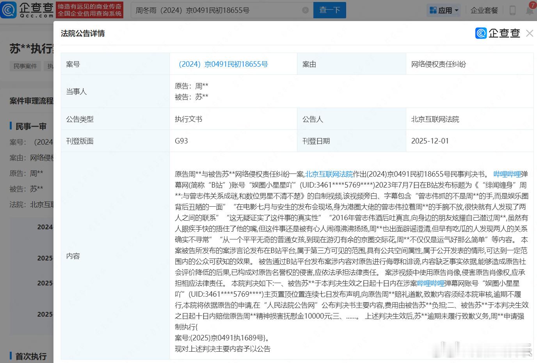The width and height of the screenshot is (537, 363).
Task: Switch to the 民事案件 tab
Action: (25, 66)
